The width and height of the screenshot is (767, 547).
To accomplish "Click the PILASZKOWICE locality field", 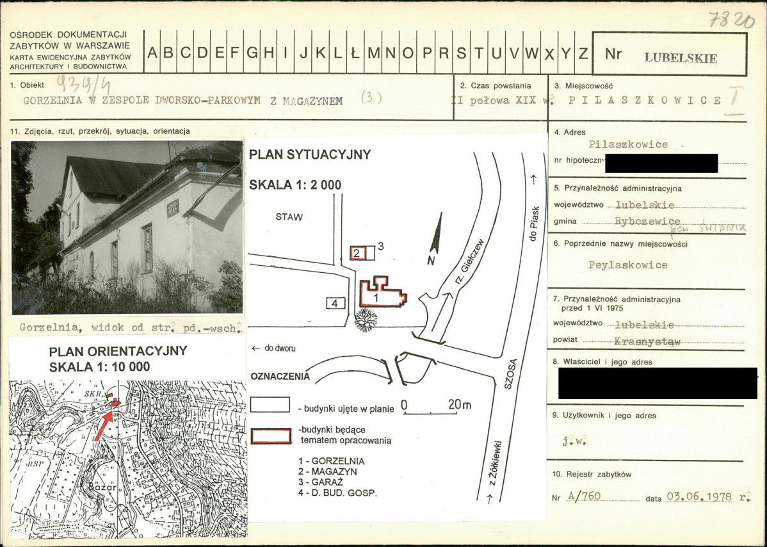I will 645,101.
